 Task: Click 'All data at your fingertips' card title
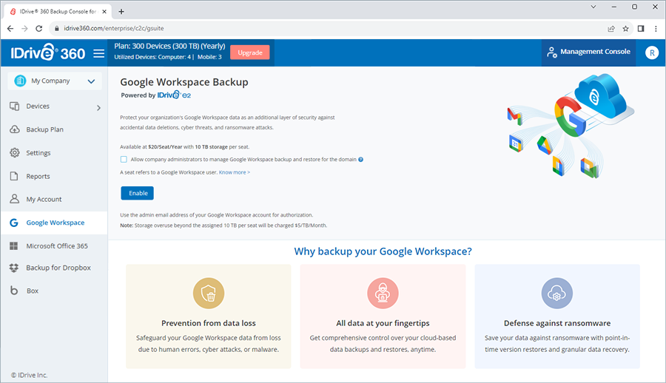(383, 323)
